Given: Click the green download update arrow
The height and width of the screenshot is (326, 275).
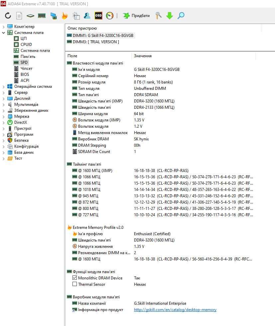Looking at the screenshot, I should click(169, 16).
